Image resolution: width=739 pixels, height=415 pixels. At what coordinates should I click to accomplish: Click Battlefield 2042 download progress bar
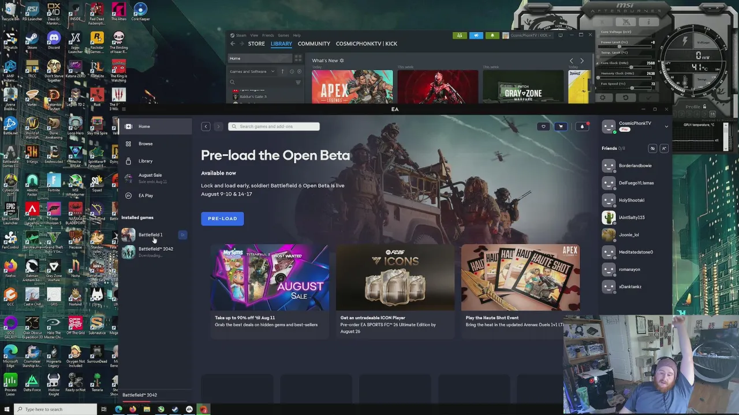point(154,402)
